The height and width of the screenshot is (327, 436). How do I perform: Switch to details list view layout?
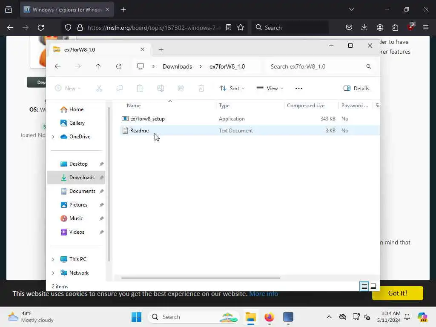pyautogui.click(x=364, y=286)
